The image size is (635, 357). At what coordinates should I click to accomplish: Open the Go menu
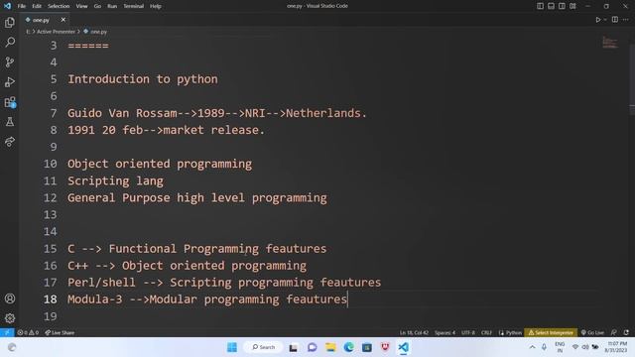pos(97,6)
